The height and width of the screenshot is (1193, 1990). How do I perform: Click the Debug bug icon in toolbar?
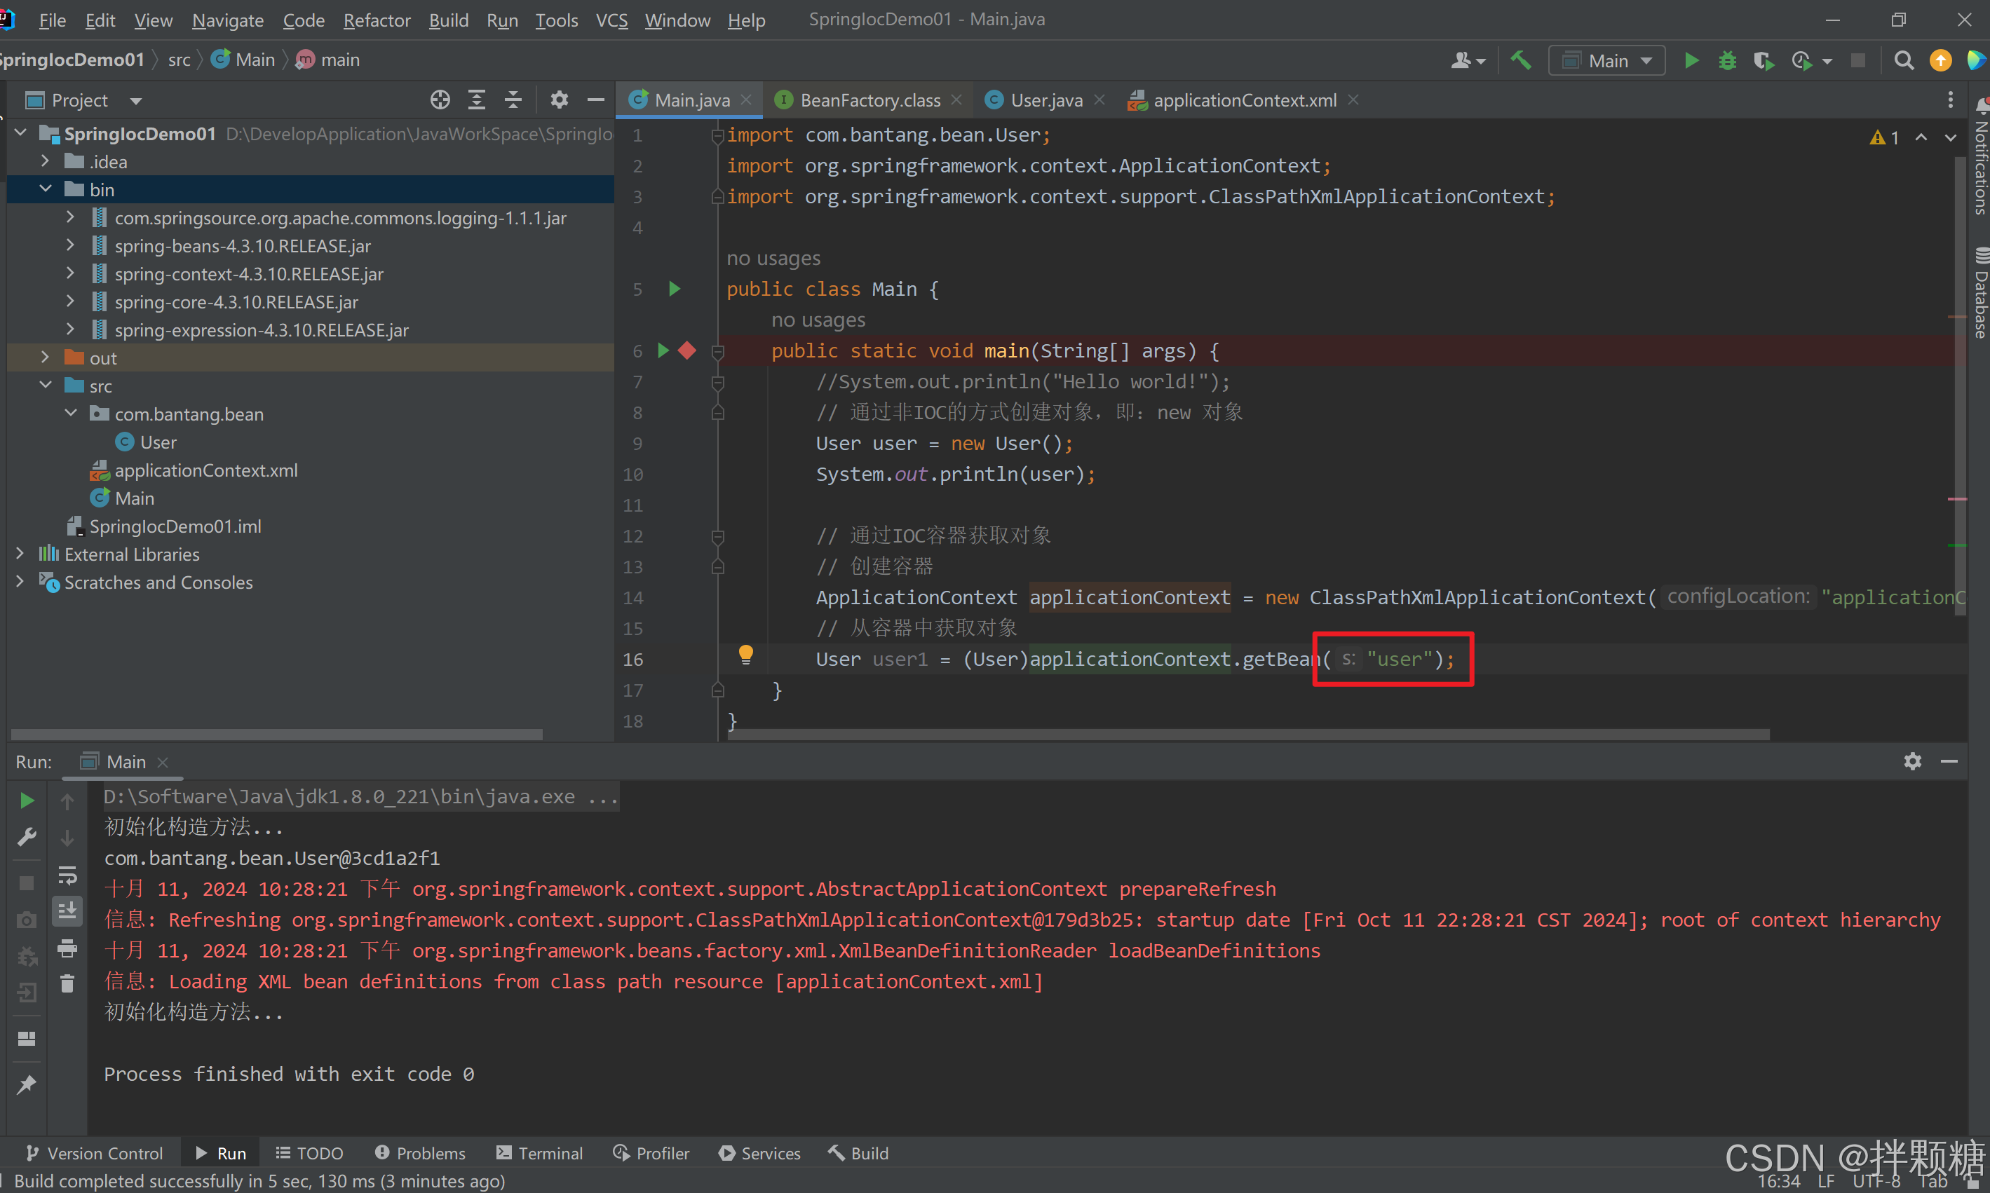[1727, 60]
